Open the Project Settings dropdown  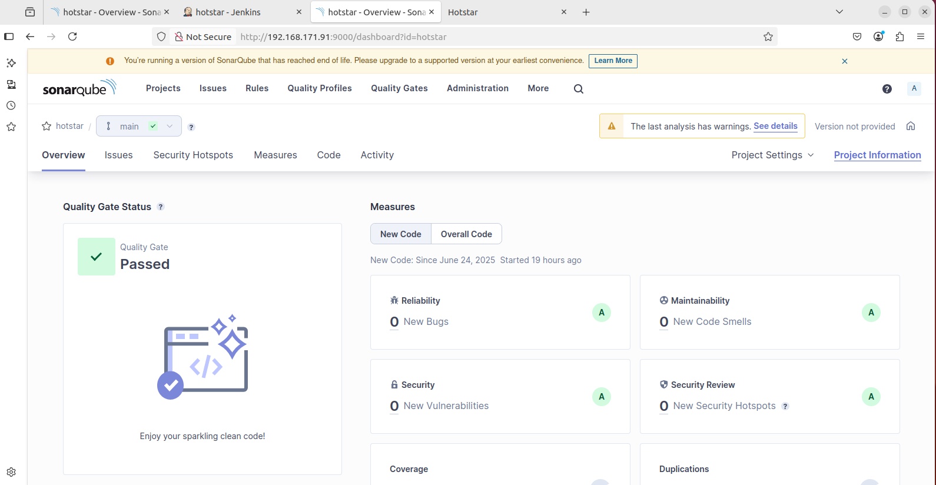[x=772, y=155]
